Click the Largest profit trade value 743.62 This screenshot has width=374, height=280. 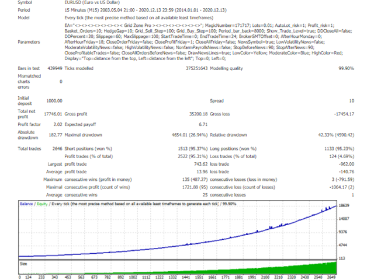click(x=201, y=164)
